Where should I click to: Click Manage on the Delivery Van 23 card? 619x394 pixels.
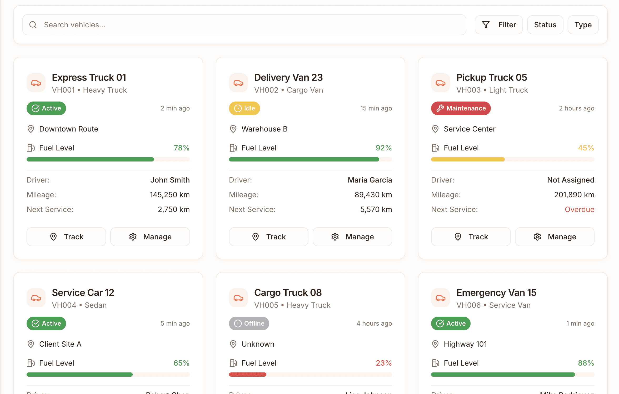pos(352,237)
